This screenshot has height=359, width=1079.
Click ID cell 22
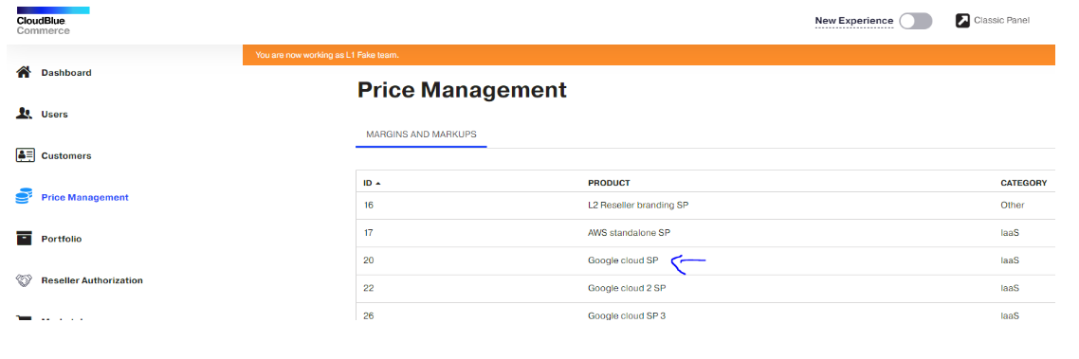point(369,288)
